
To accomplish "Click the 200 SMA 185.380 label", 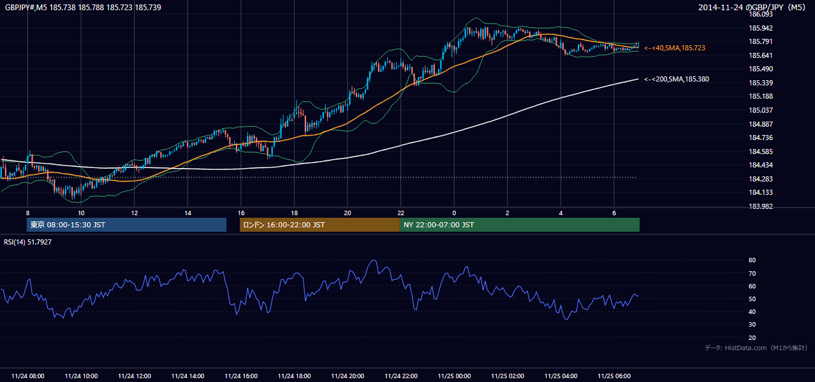I will pos(677,79).
